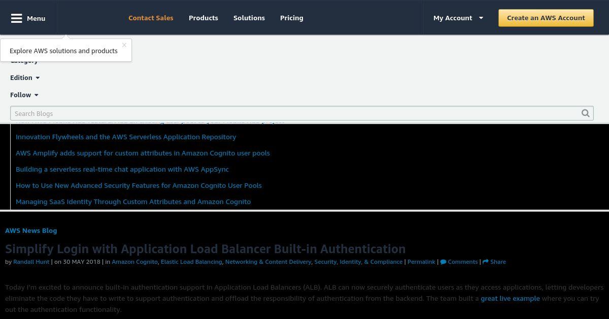Open Innovation Flywheels article link
The width and height of the screenshot is (609, 319).
126,137
